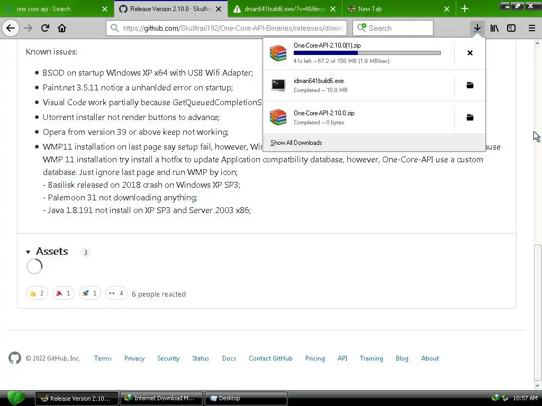This screenshot has height=406, width=542.
Task: Switch to Release Version 2.10.0 tab
Action: [x=171, y=9]
